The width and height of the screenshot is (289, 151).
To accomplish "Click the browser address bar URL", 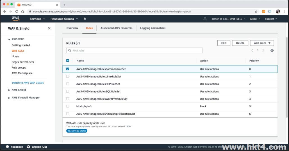I will point(112,11).
